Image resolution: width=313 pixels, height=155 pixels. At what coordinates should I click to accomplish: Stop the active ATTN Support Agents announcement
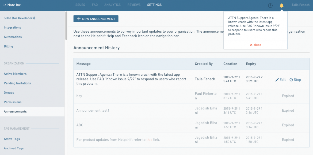click(x=295, y=79)
